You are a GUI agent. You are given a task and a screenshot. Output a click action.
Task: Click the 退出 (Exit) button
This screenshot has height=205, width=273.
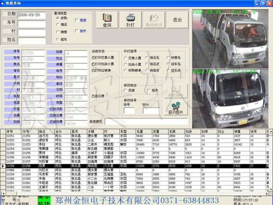pyautogui.click(x=177, y=20)
